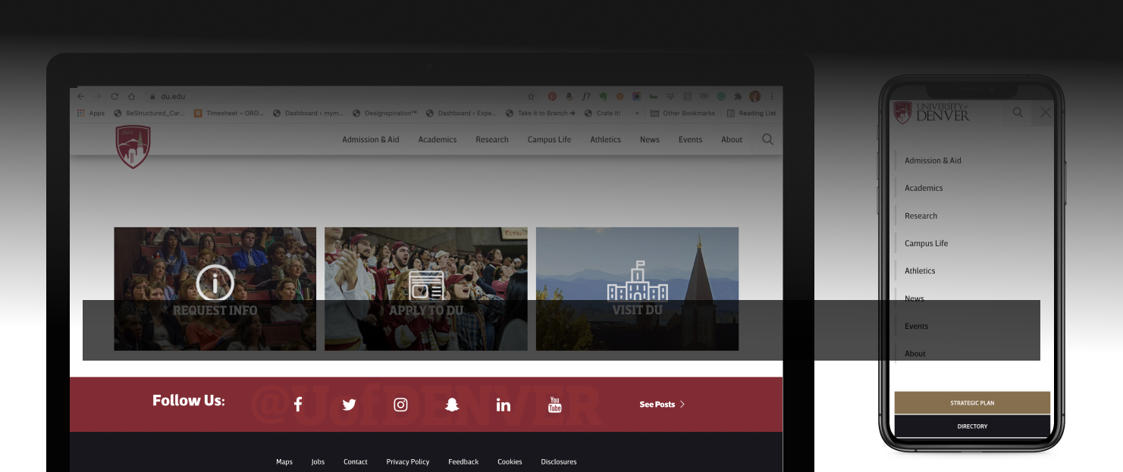Open the Maps footer link
This screenshot has width=1123, height=472.
[284, 461]
